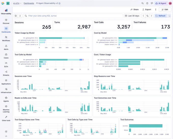This screenshot has width=173, height=139.
Task: Open the feedback chat icon
Action: tap(152, 3)
